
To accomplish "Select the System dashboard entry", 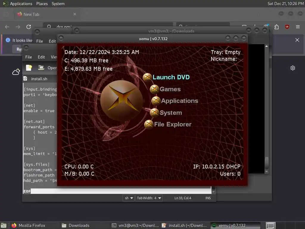I will [171, 112].
